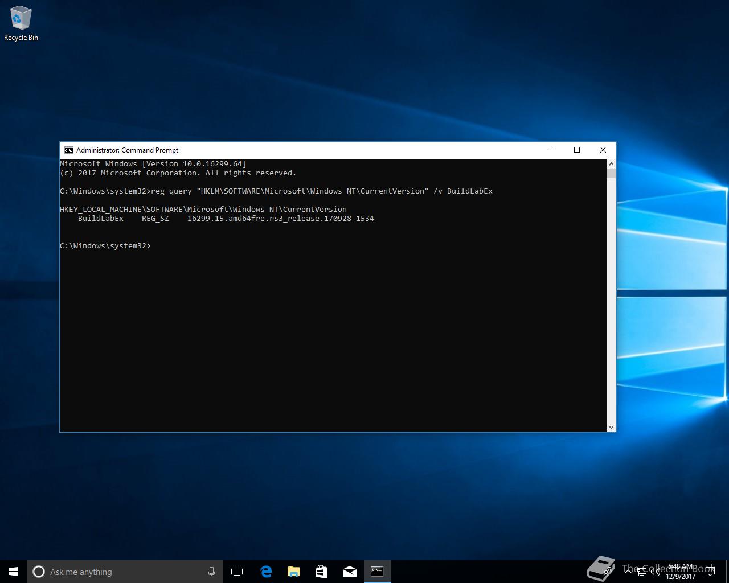Click 'BuildLabEx' value name in output
The image size is (729, 583).
tap(101, 219)
